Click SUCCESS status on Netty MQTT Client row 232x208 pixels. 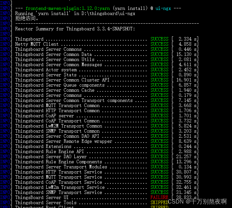click(x=159, y=44)
